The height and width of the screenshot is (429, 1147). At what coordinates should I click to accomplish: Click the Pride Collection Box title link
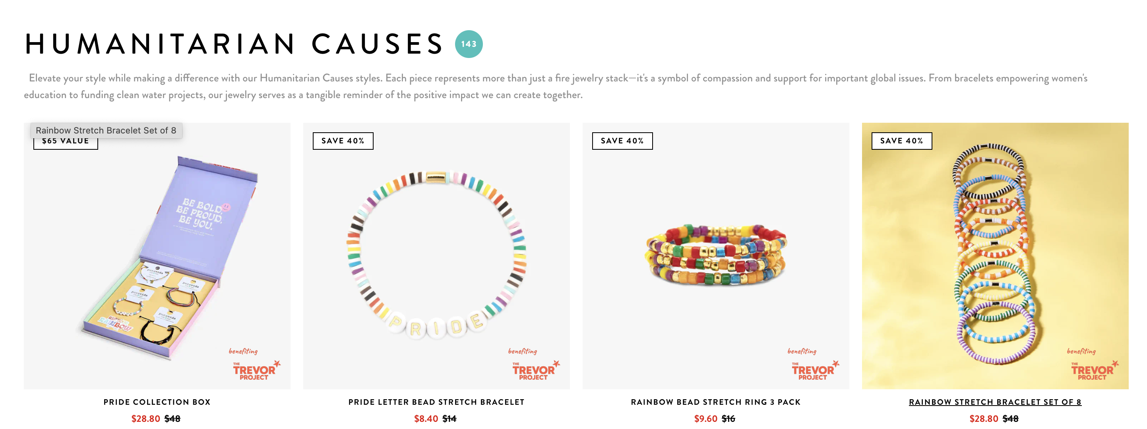[x=157, y=402]
